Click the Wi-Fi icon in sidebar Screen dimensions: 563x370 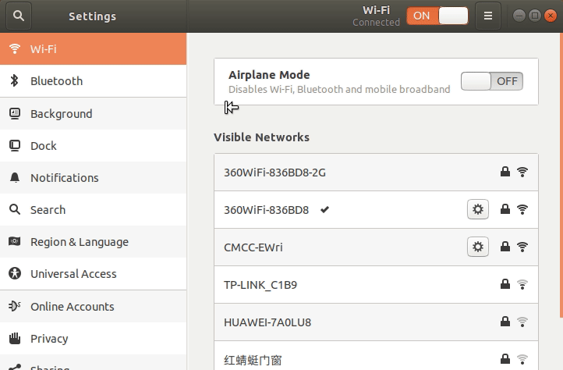point(15,48)
